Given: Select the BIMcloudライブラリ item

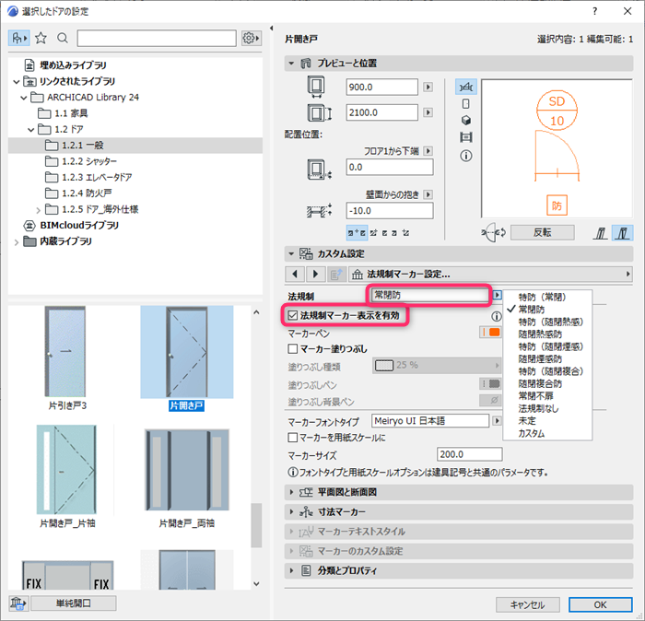Looking at the screenshot, I should (72, 226).
